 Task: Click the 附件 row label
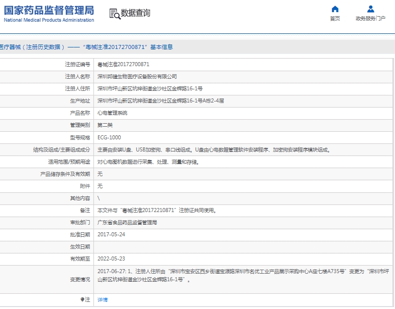click(85, 186)
